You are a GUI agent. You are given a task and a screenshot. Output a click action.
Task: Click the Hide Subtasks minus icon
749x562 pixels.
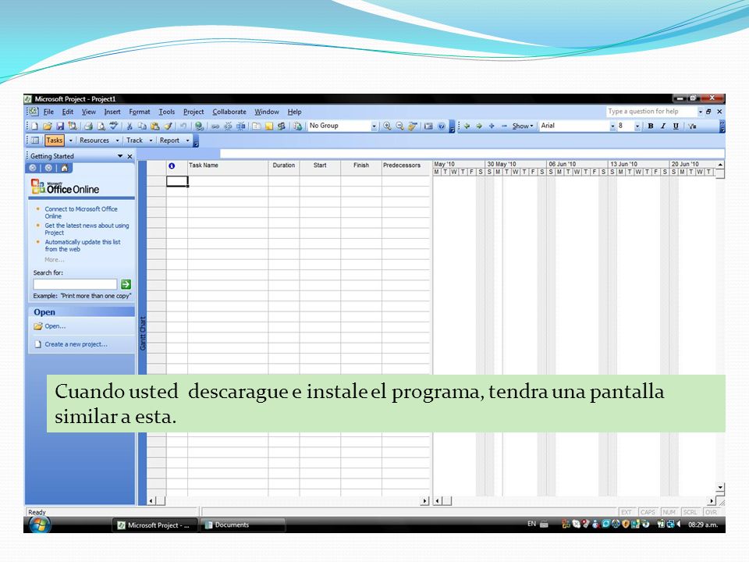[x=504, y=126]
